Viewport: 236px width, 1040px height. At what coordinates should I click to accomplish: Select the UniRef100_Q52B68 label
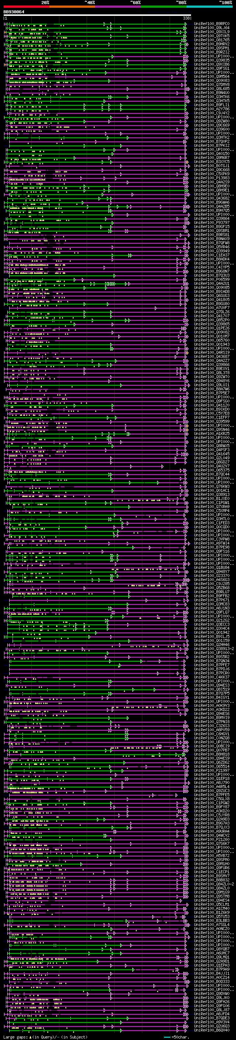(x=212, y=587)
